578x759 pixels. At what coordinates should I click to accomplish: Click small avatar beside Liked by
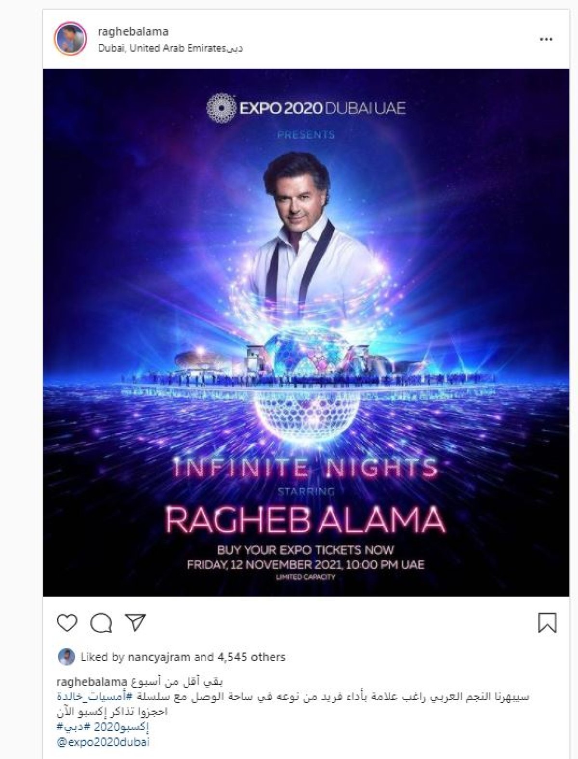(66, 657)
